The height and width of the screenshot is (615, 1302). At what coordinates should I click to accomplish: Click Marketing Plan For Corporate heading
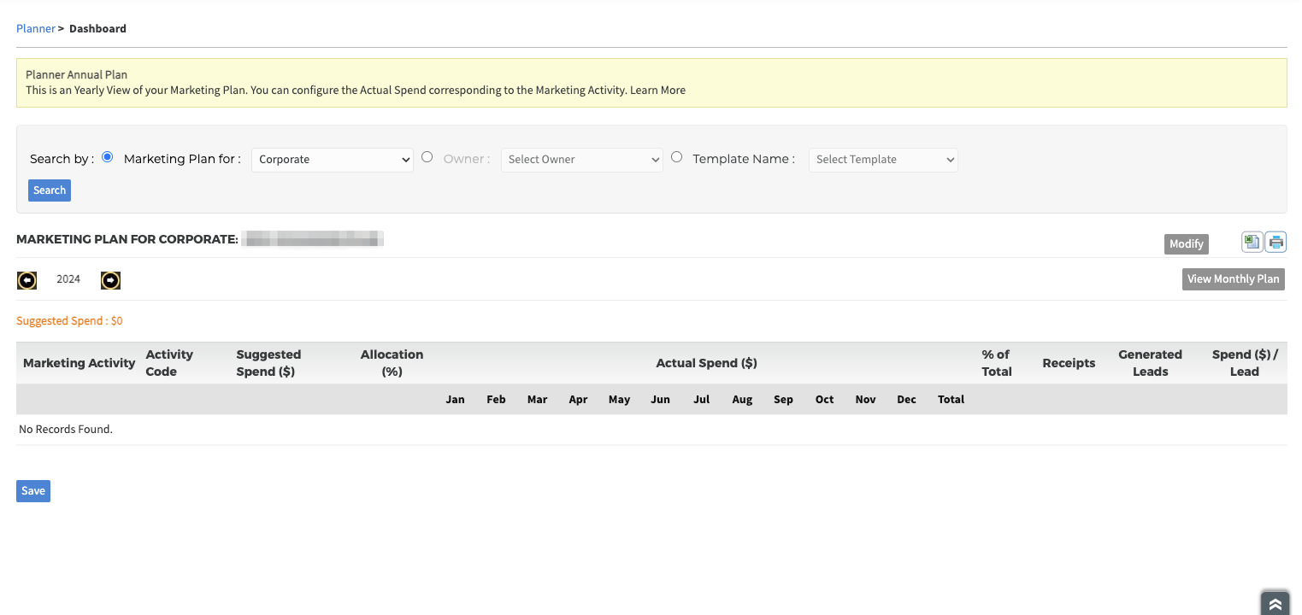point(127,239)
